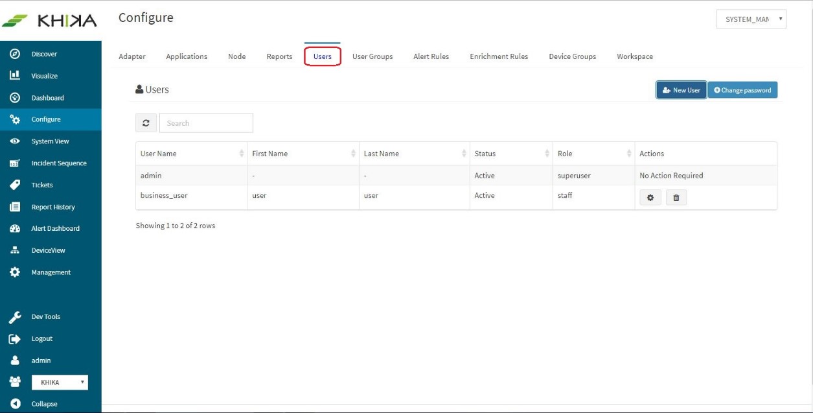Sort by Status column arrows
The height and width of the screenshot is (413, 813).
point(547,154)
